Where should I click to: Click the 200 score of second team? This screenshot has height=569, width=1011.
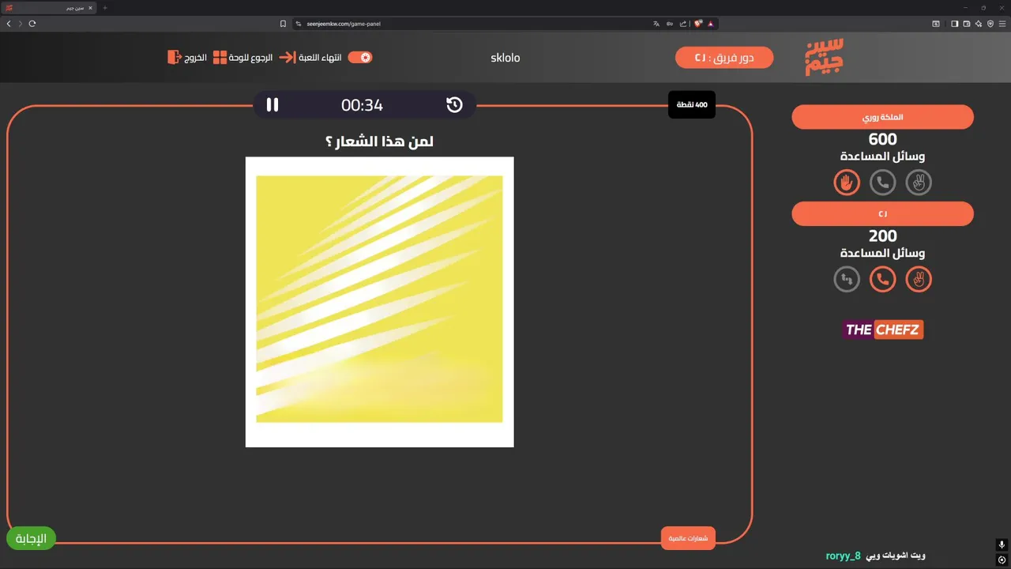(x=882, y=236)
